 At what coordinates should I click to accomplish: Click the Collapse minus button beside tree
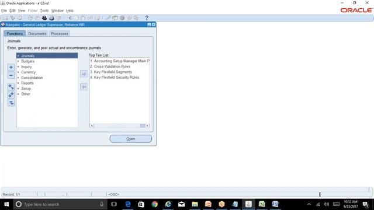11,75
